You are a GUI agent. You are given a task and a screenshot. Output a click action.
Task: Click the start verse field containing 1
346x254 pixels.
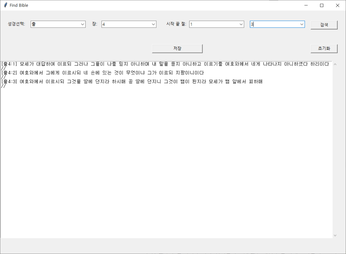pyautogui.click(x=213, y=24)
